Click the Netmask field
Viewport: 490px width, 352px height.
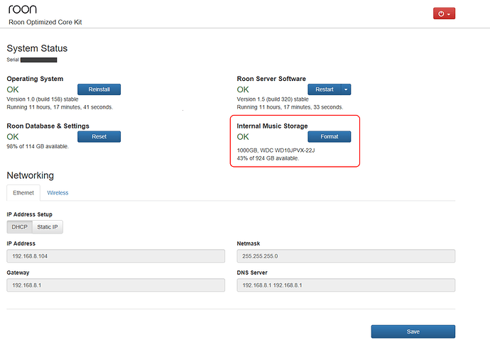click(x=346, y=256)
